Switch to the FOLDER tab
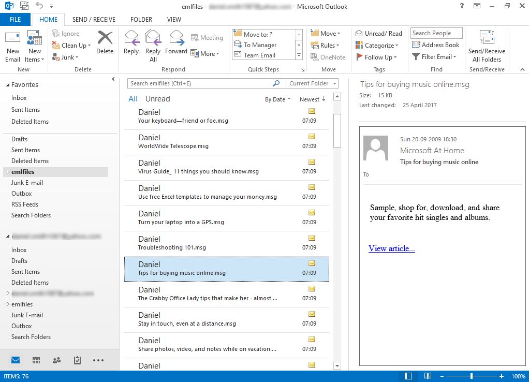The width and height of the screenshot is (529, 382). tap(141, 19)
